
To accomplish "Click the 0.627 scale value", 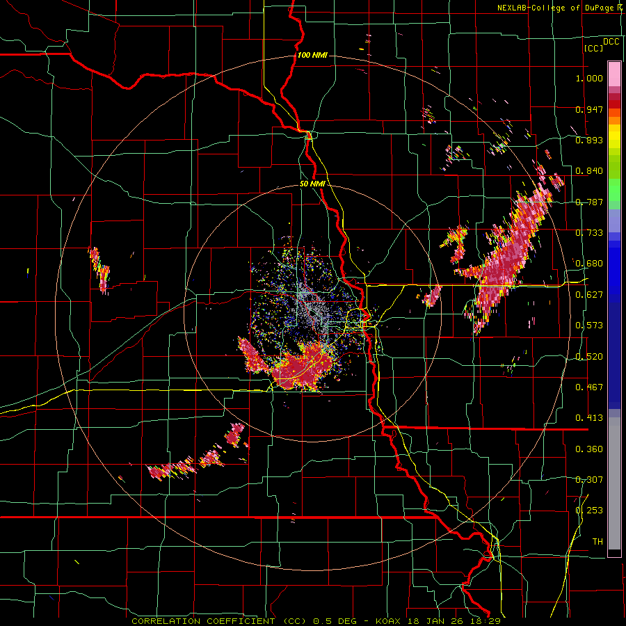I will [x=589, y=295].
